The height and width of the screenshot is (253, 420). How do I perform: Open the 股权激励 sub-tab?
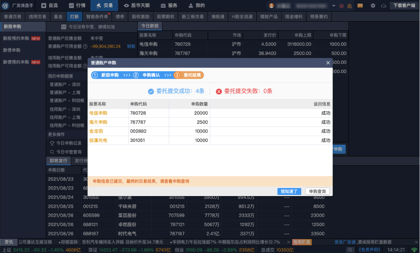click(141, 17)
